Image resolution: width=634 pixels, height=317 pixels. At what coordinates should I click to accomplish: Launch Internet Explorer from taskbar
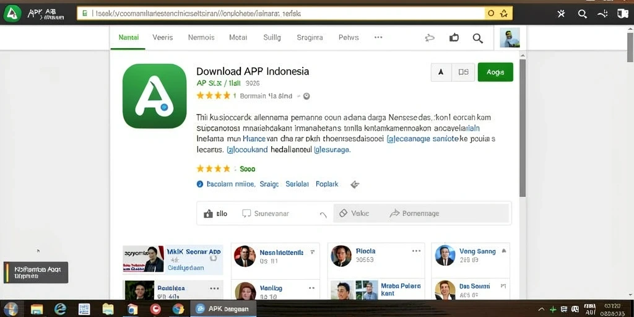[x=60, y=310]
